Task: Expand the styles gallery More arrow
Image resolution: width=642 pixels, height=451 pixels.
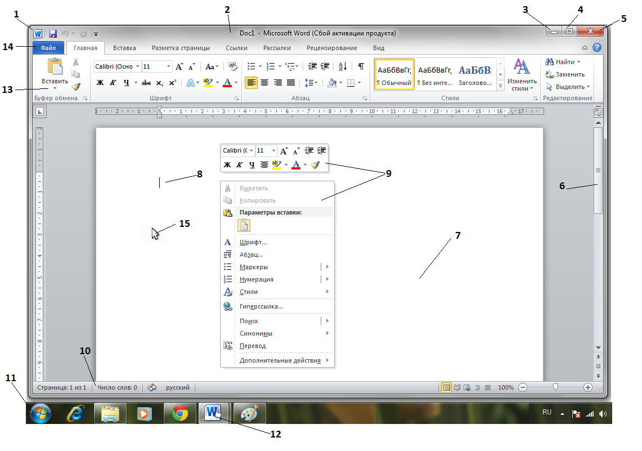Action: coord(500,86)
